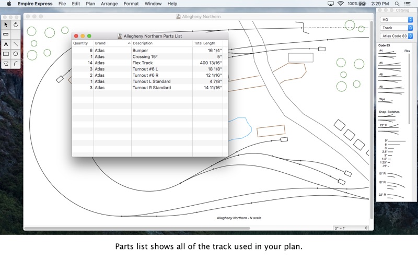The image size is (418, 261).
Task: Choose the Wye turnout in catalog
Action: pos(386,101)
